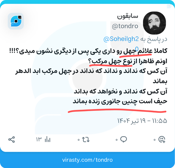The image size is (175, 168).
Task: Open the view statistics bar-chart icon
Action: point(48,140)
